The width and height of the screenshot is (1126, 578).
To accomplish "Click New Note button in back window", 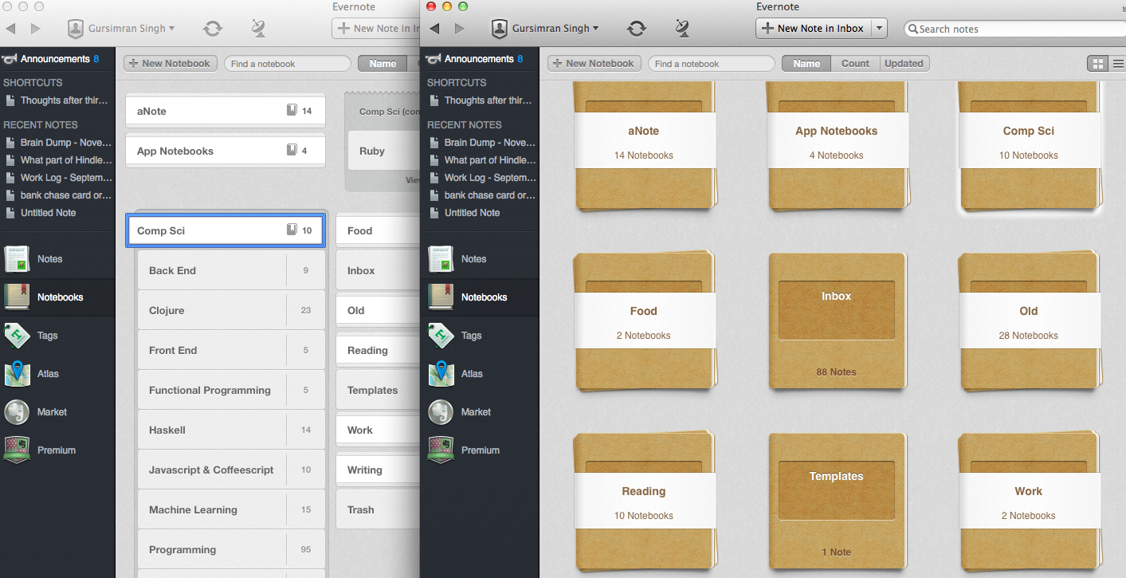I will [376, 29].
